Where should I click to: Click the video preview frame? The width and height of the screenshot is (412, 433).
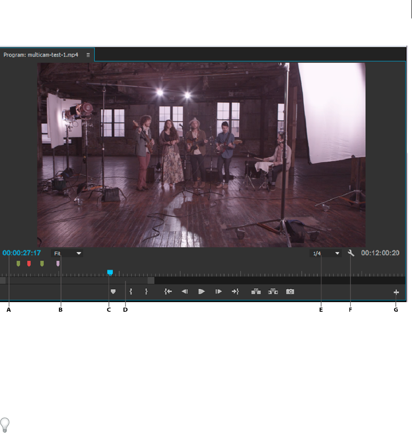tap(201, 155)
